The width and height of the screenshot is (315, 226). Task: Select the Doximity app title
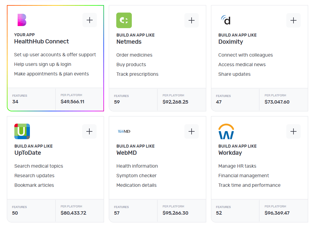[x=231, y=42]
